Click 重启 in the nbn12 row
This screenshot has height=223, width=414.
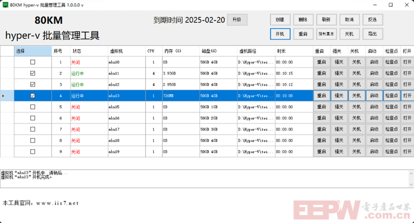click(x=322, y=84)
